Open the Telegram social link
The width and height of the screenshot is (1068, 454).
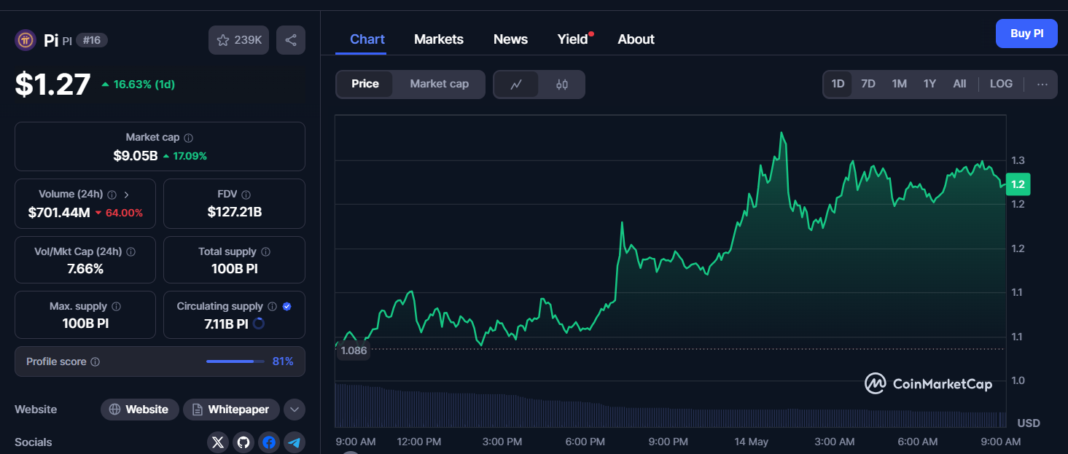pos(295,442)
